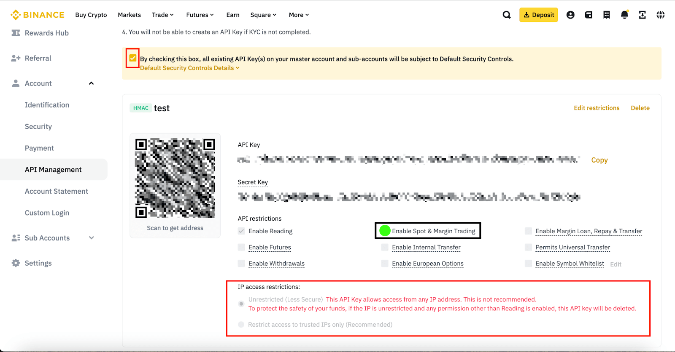Select API Management in sidebar
Screen dimensions: 675x352
point(54,170)
